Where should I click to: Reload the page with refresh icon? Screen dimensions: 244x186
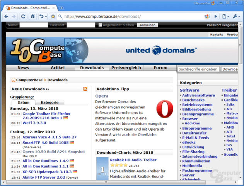[23, 16]
